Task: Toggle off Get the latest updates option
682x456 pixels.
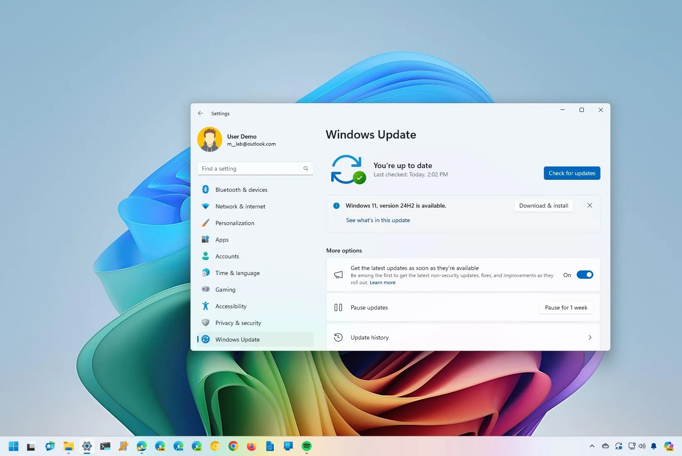Action: [585, 275]
